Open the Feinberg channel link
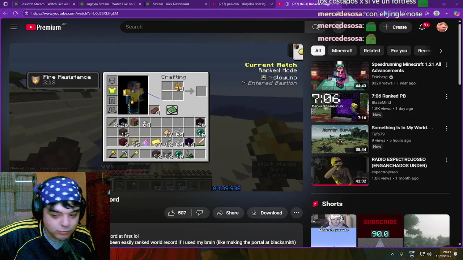Screen dimensions: 463x260 [379, 77]
